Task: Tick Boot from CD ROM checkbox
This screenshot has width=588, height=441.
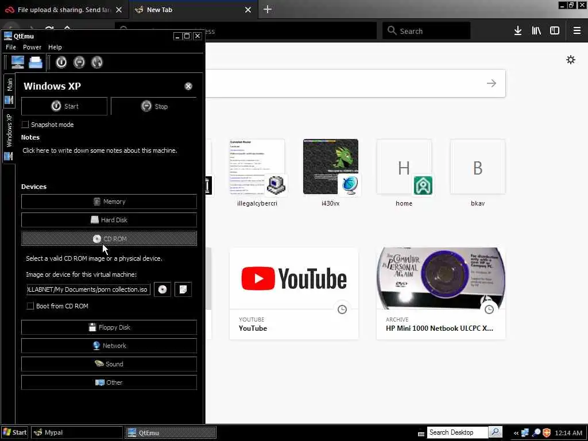Action: (x=30, y=306)
